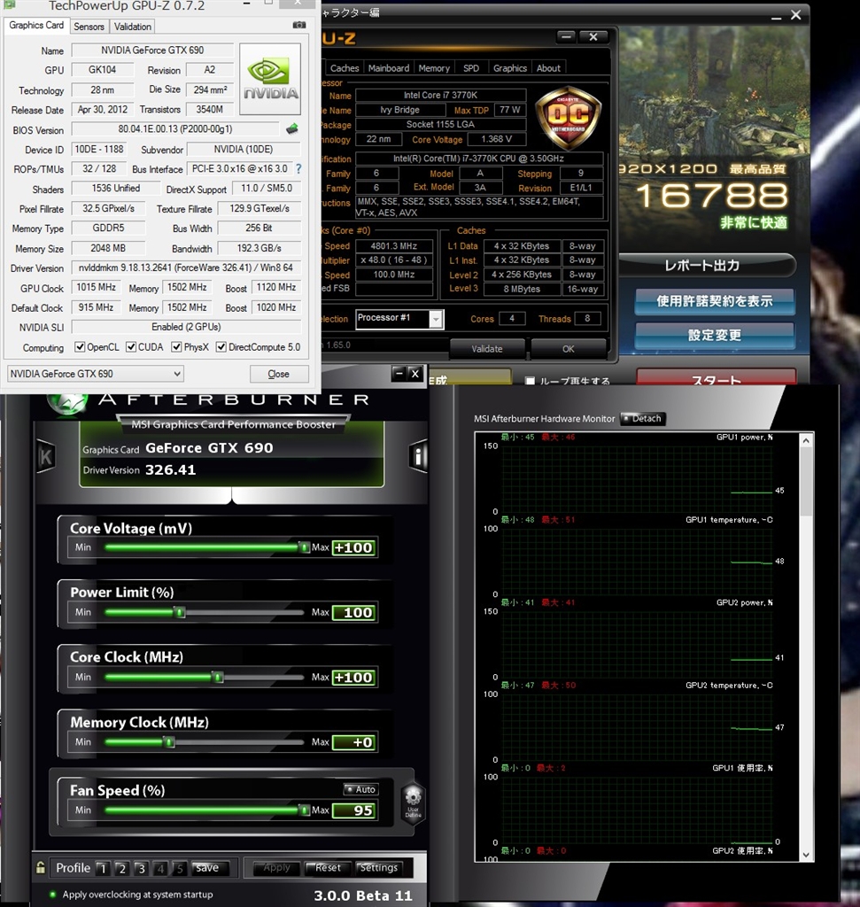Toggle the fan speed Auto button
860x907 pixels.
[360, 789]
